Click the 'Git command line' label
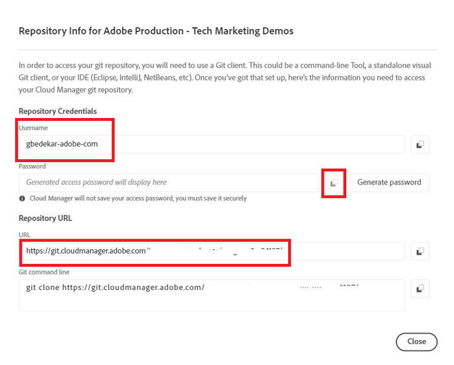Screen dimensions: 454x365 tap(44, 272)
